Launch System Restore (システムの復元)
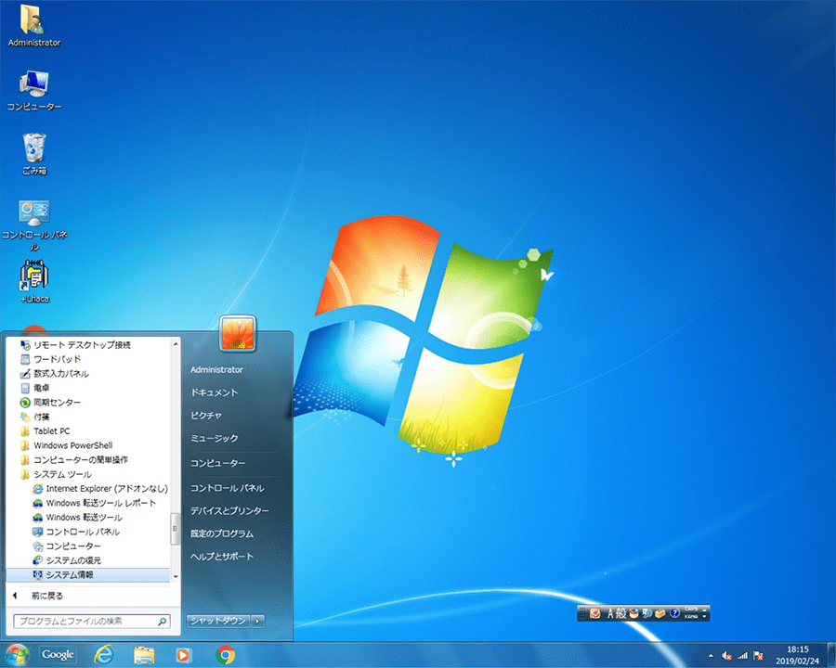Image resolution: width=836 pixels, height=668 pixels. (73, 560)
